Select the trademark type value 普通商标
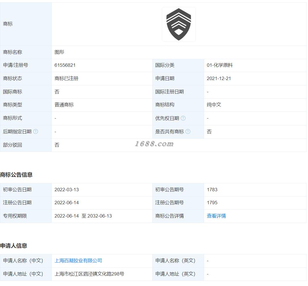 tap(64, 105)
